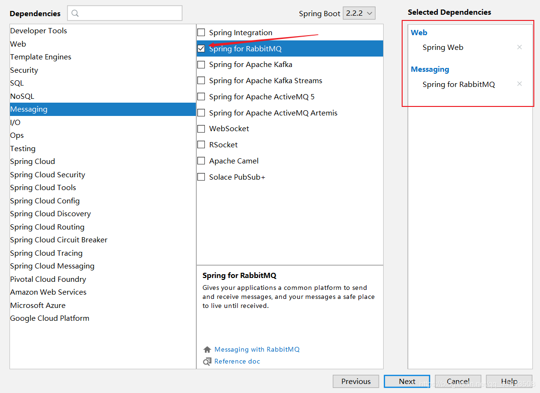Open the I/O category
Viewport: 540px width, 393px height.
point(103,122)
